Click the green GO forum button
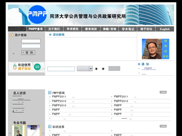Screen dimensions: 182x136 (x=37, y=67)
